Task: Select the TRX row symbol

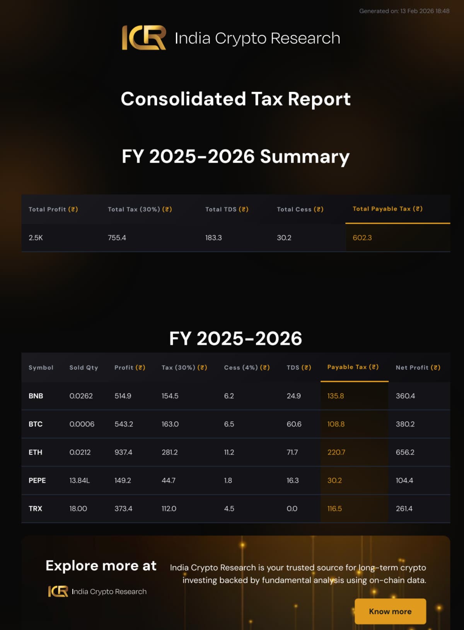Action: pos(35,509)
